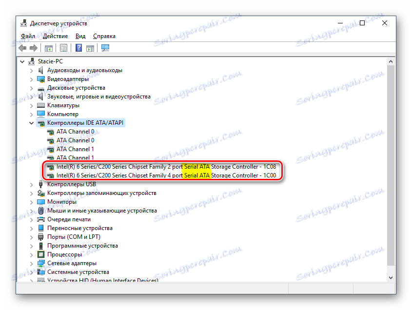
Task: Select the 2 port Serial ATA Controller 1C08
Action: coord(166,167)
